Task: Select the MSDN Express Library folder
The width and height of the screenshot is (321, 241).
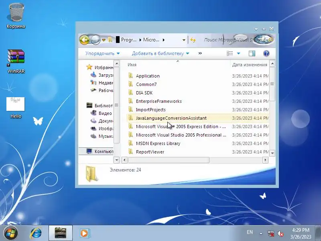Action: point(198,143)
